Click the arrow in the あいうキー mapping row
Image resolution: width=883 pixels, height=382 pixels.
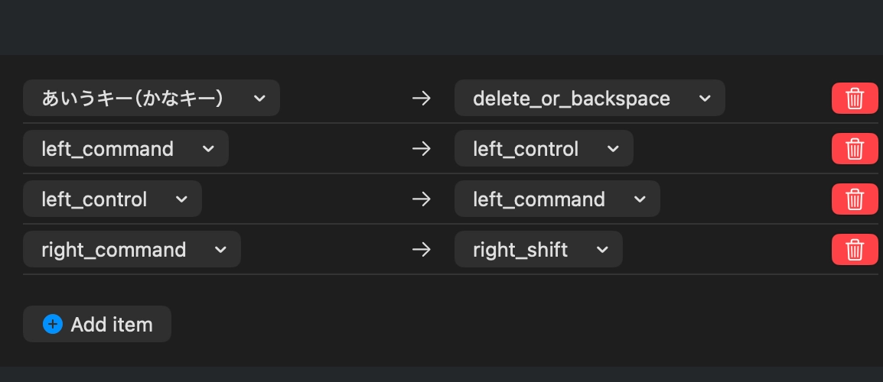click(x=422, y=99)
